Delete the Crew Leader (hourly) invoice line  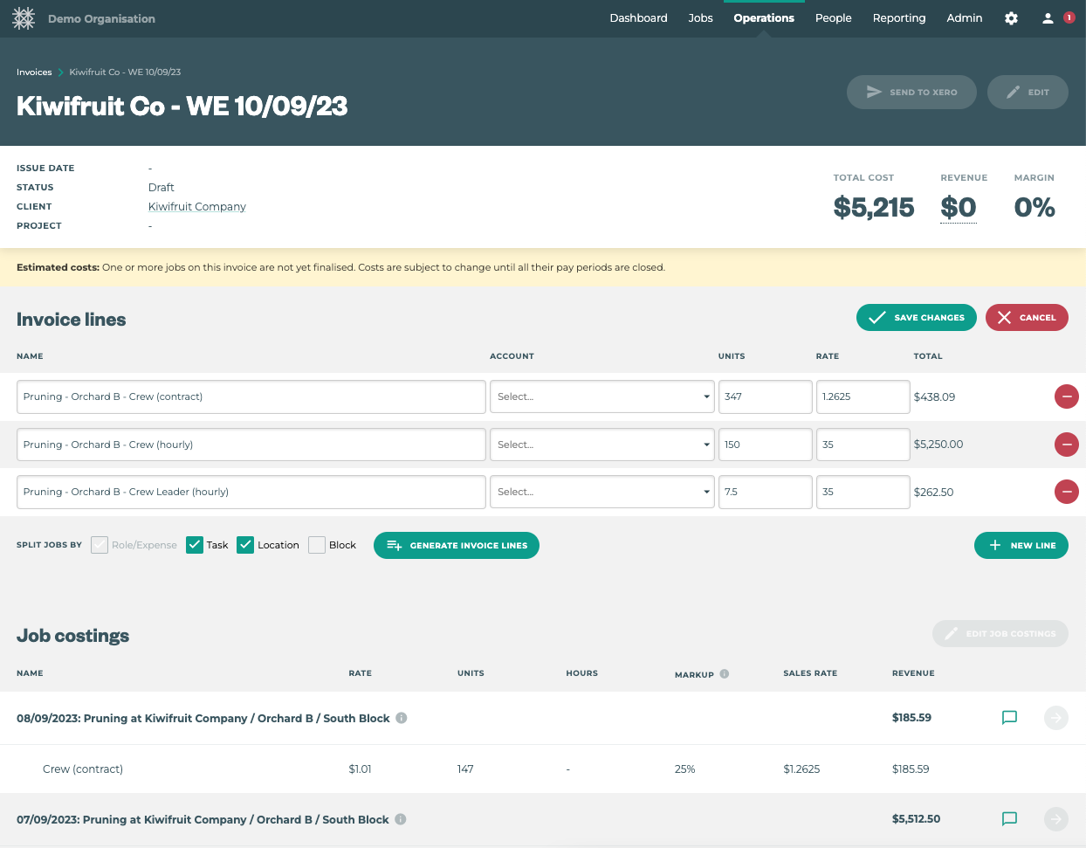[1066, 492]
